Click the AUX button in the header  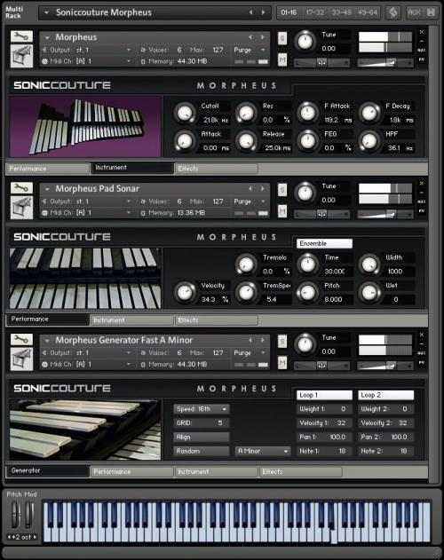coord(414,12)
